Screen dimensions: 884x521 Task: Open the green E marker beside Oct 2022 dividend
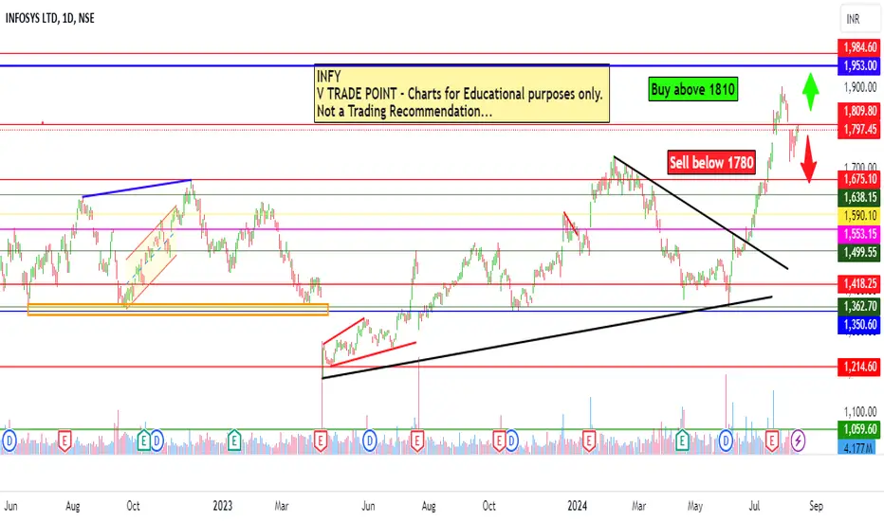pos(144,440)
